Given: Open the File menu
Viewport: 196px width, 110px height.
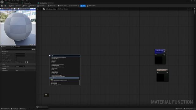Looking at the screenshot, I should [6, 1].
